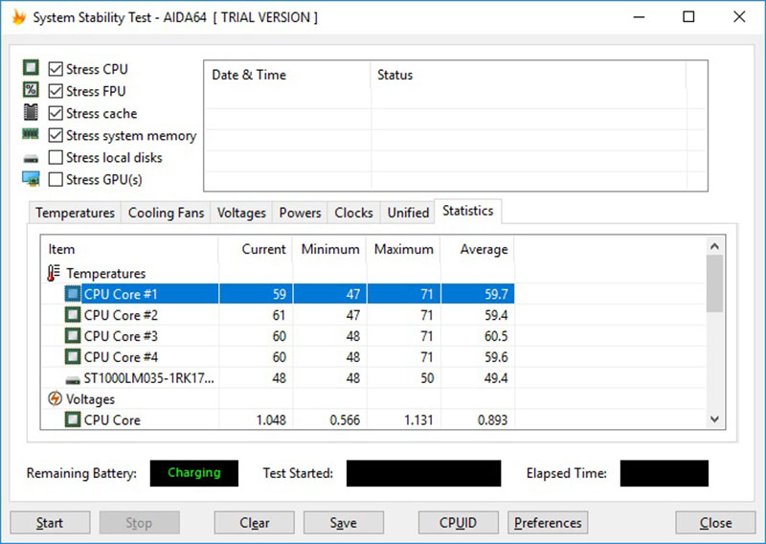Viewport: 766px width, 544px height.
Task: Click the Clear button
Action: tap(254, 523)
